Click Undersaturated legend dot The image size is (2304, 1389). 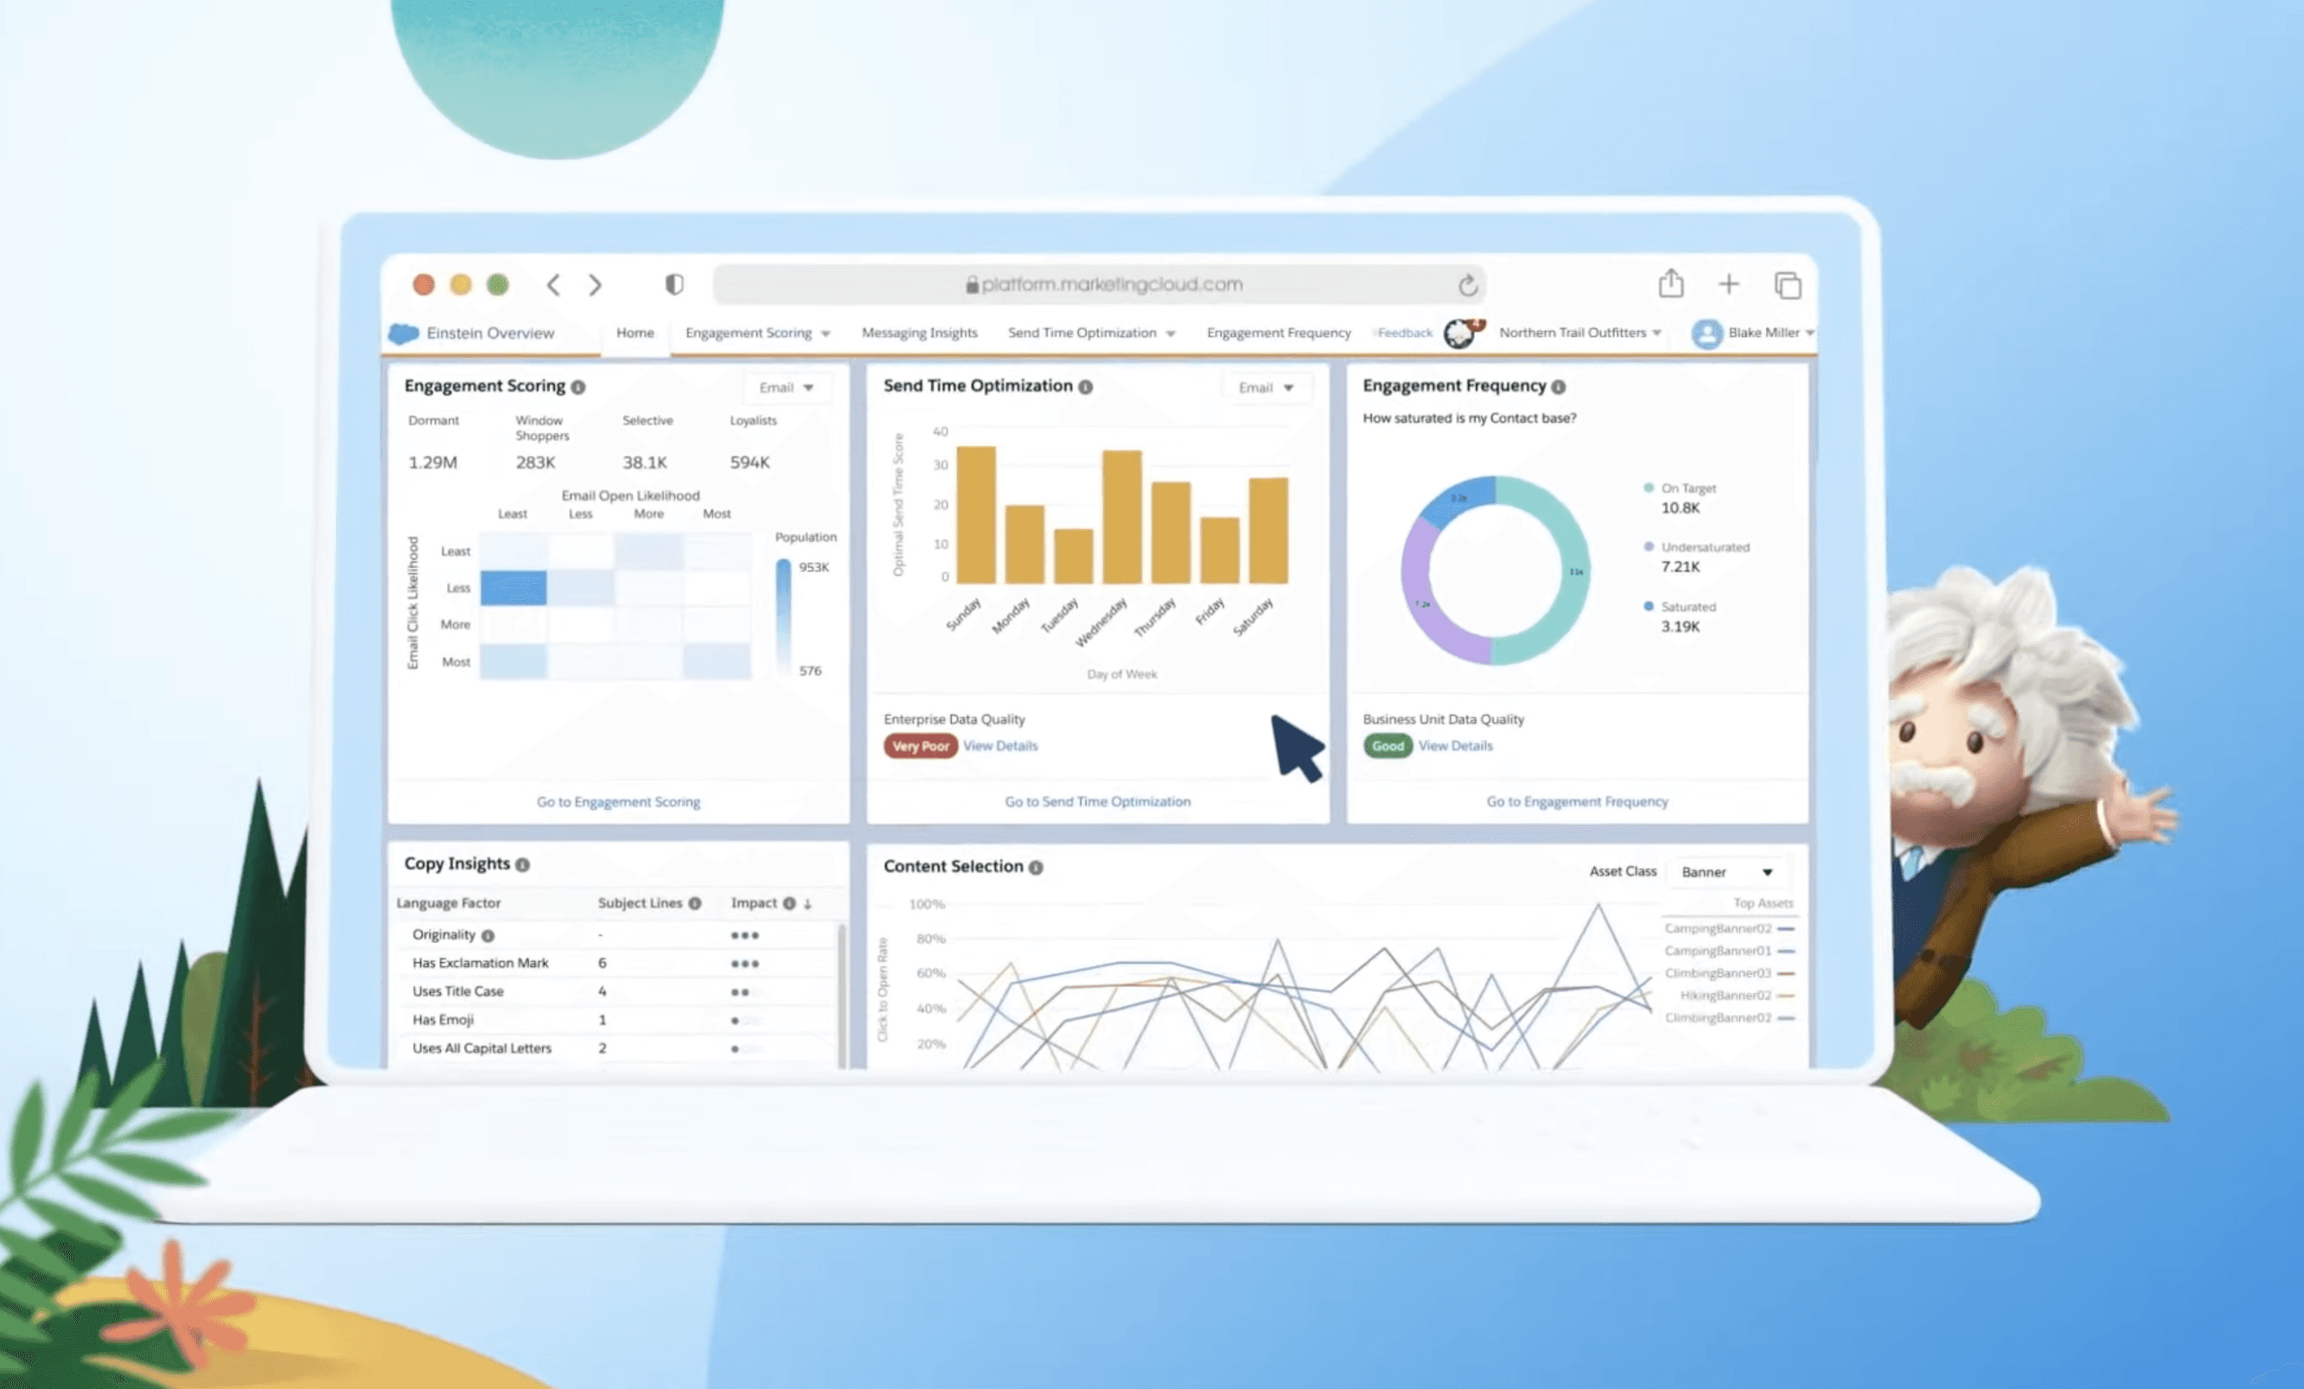[x=1649, y=547]
